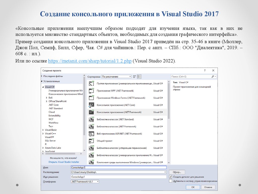Open the metanit.com tutorial link
Image resolution: width=258 pixels, height=194 pixels.
[89, 61]
